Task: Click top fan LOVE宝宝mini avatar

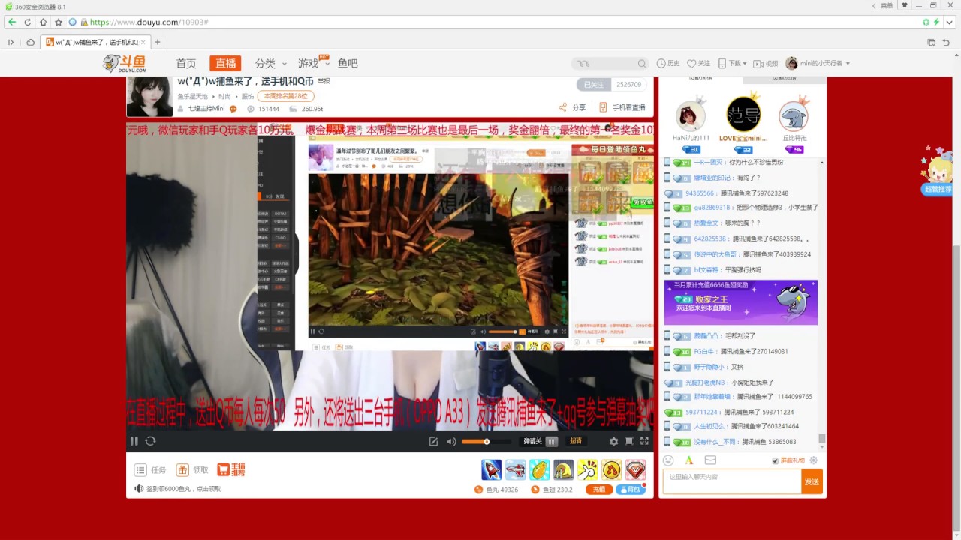Action: [x=743, y=115]
